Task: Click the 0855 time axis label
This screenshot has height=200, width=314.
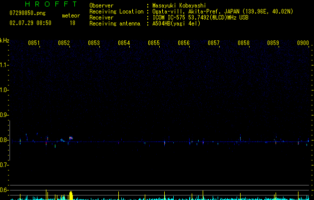Action: 154,43
